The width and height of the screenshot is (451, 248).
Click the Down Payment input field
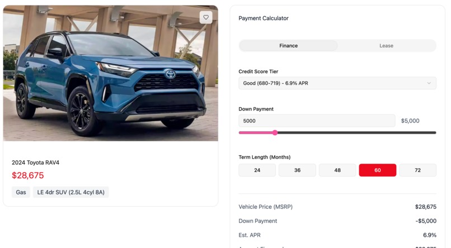pos(317,121)
